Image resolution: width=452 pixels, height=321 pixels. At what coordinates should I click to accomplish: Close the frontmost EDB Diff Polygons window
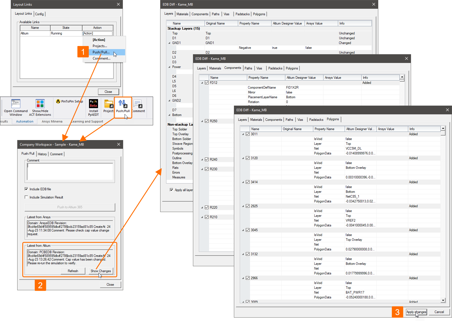(447, 110)
